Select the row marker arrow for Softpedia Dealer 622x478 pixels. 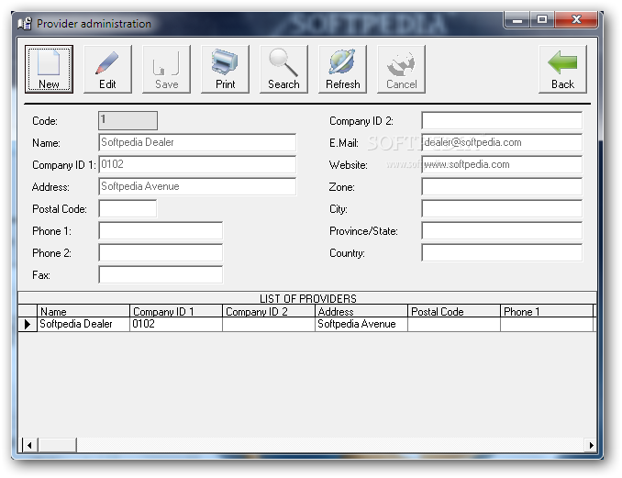(x=28, y=324)
